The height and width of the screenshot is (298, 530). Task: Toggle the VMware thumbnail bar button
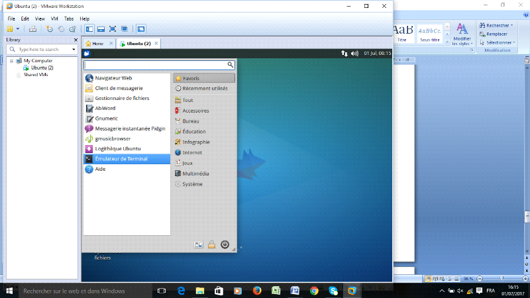click(101, 29)
